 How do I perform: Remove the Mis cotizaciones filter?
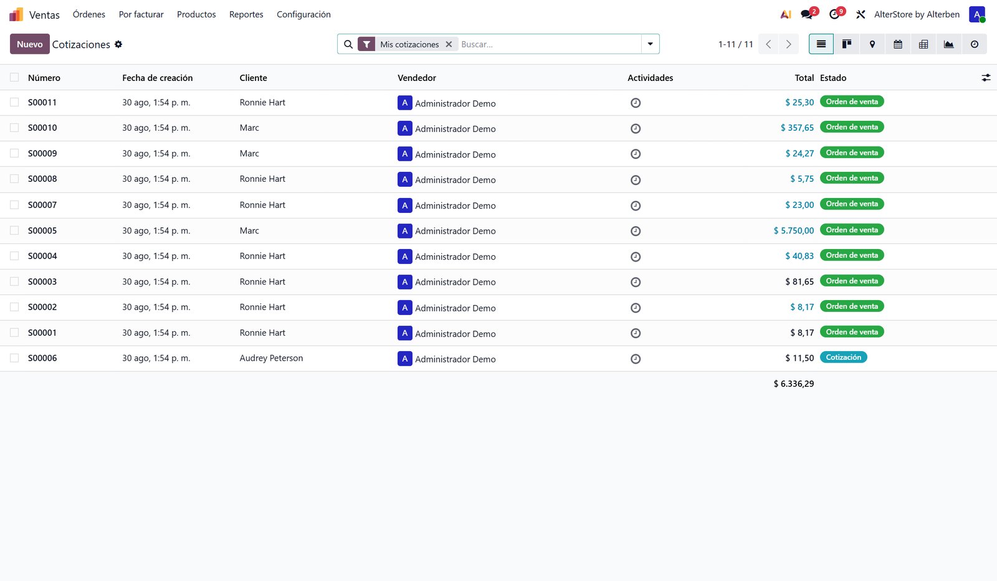tap(449, 44)
